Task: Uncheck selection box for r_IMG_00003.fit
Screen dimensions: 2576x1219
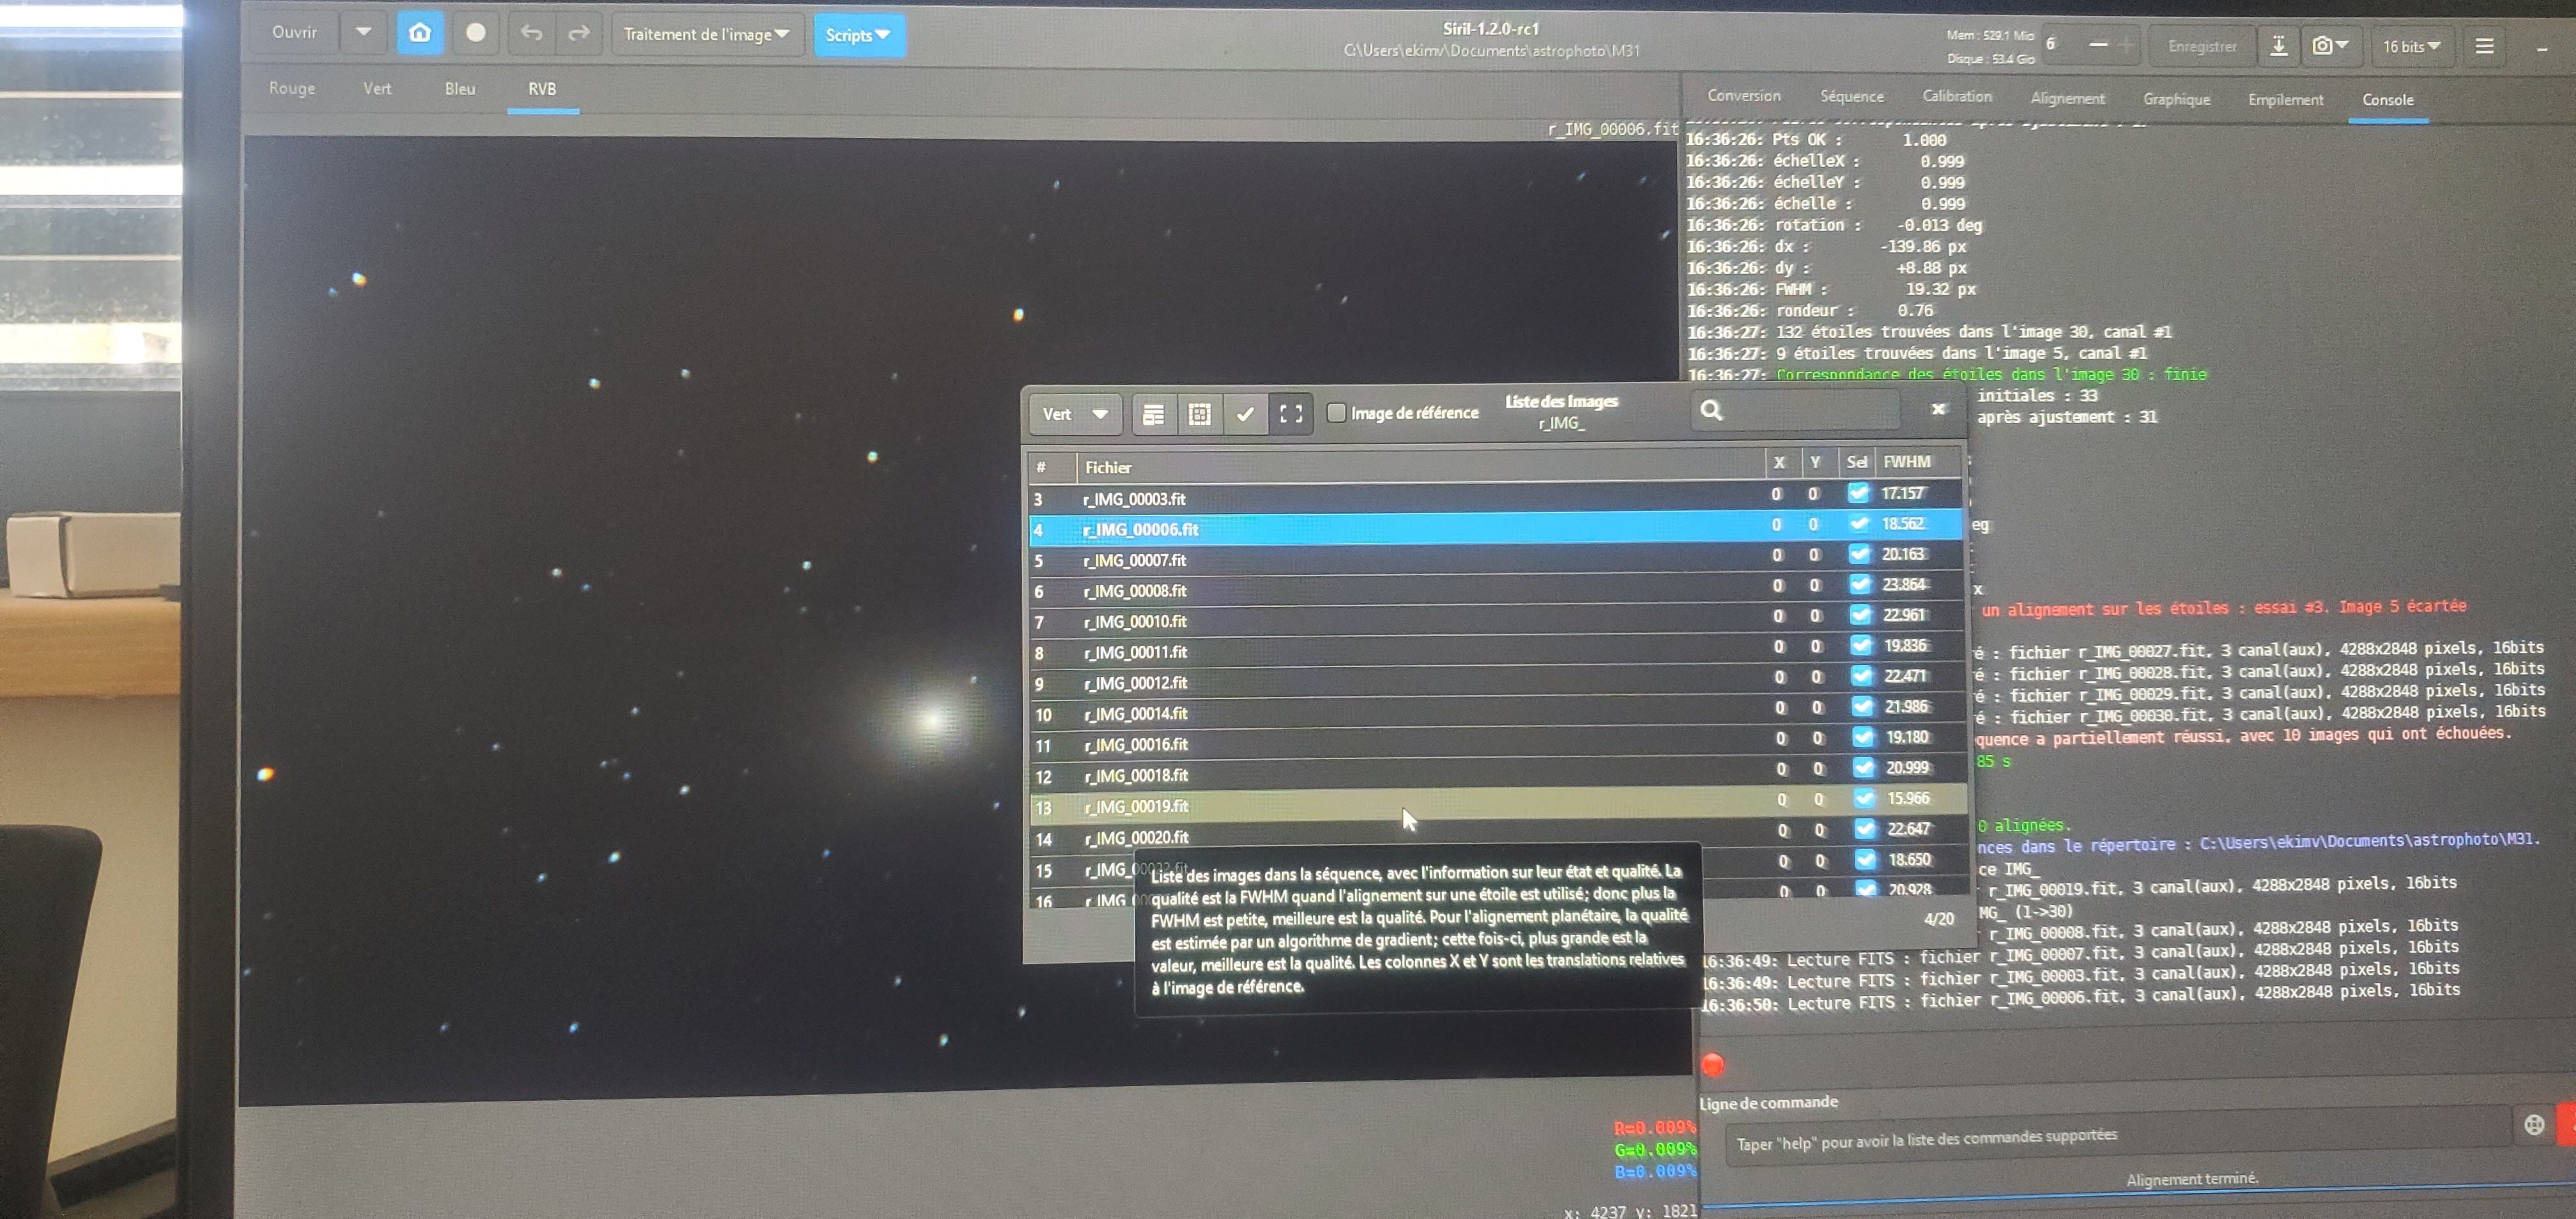Action: pyautogui.click(x=1858, y=493)
